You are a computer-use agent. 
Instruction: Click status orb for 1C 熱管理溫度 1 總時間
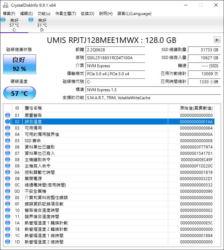point(8,235)
